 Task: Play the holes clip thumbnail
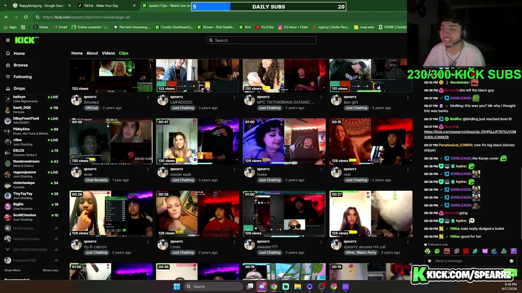[x=284, y=141]
